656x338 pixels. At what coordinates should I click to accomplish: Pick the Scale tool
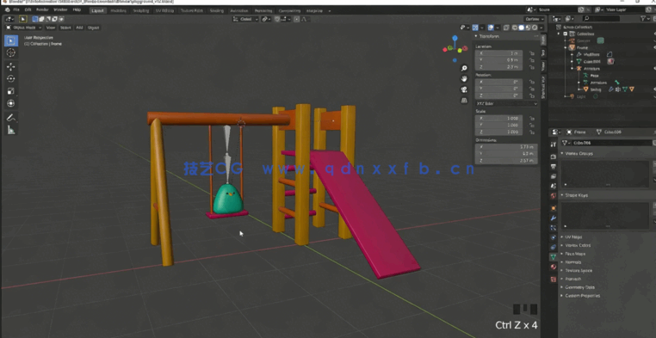pyautogui.click(x=11, y=91)
